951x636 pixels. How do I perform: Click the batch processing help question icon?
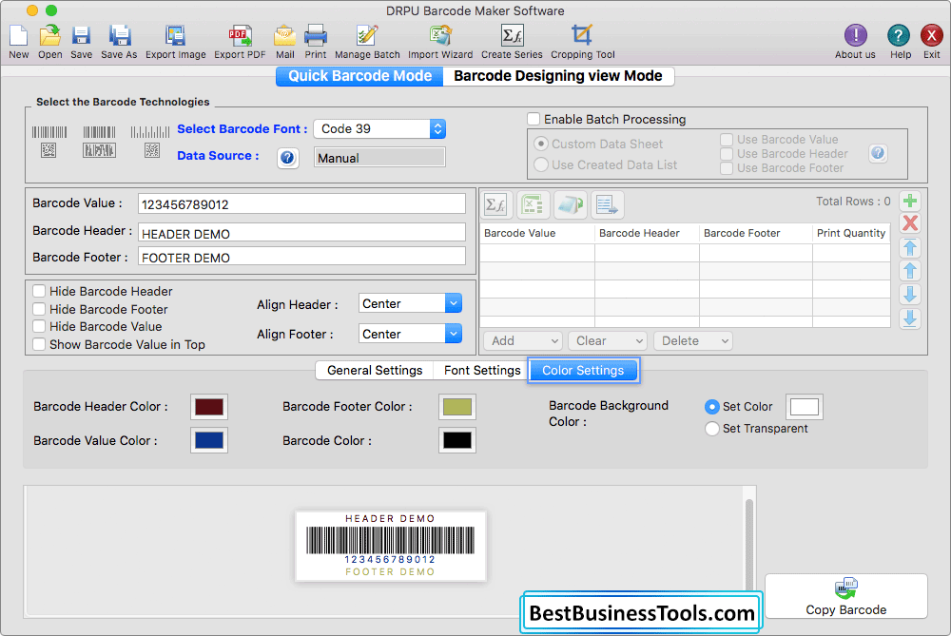[878, 153]
